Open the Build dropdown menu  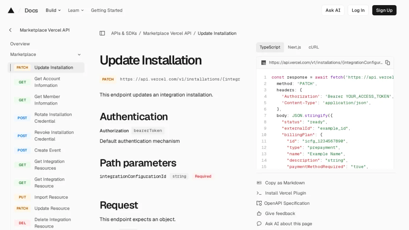[53, 10]
